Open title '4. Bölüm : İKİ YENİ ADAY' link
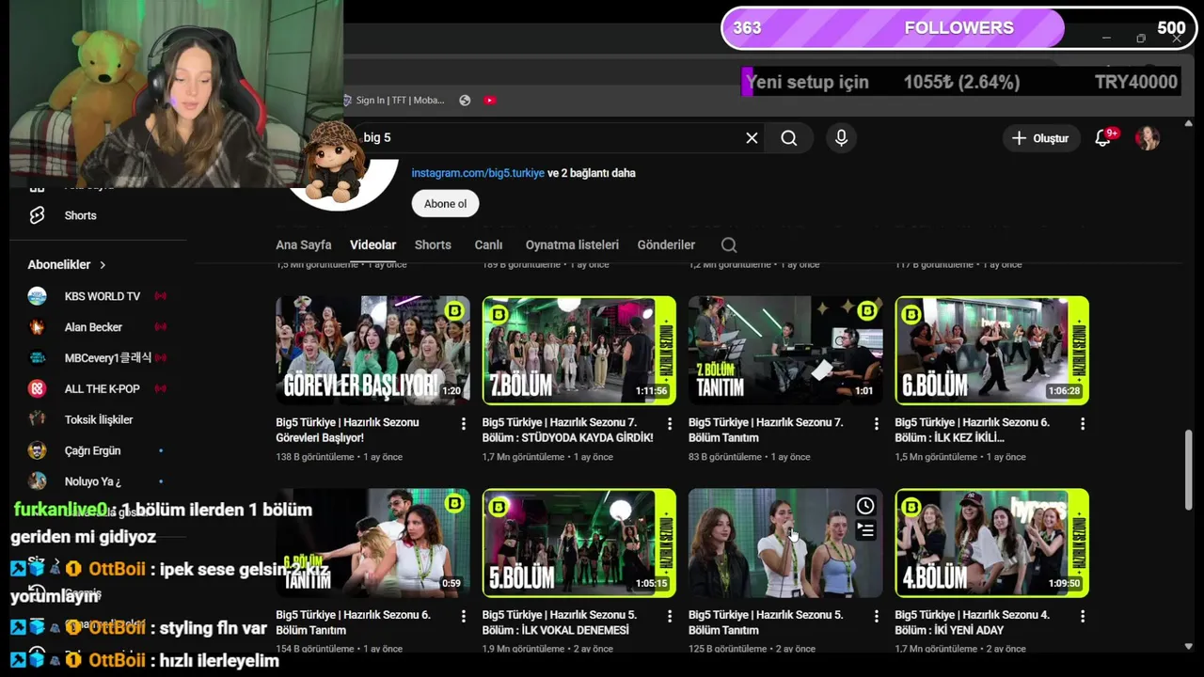Screen dimensions: 1204x677 (x=972, y=622)
